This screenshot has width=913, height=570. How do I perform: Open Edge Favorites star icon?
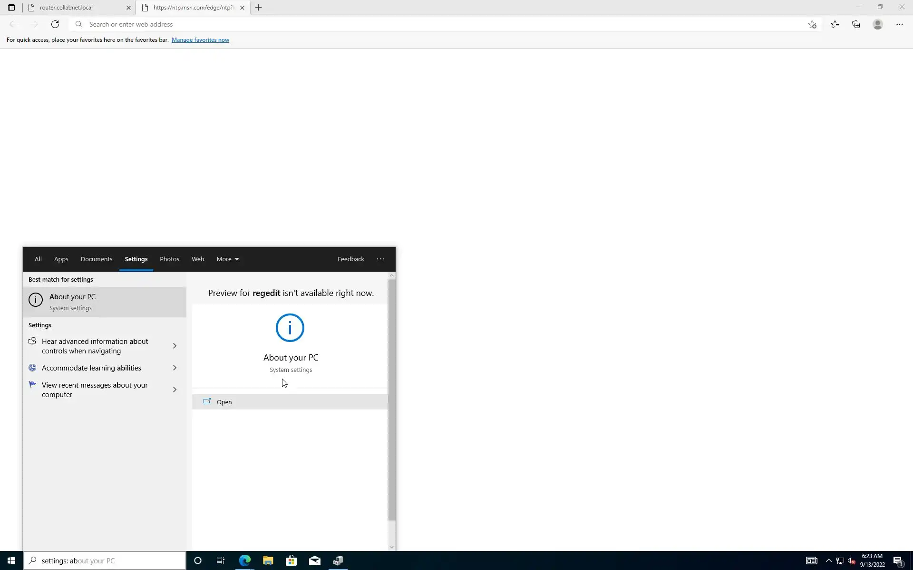click(835, 24)
